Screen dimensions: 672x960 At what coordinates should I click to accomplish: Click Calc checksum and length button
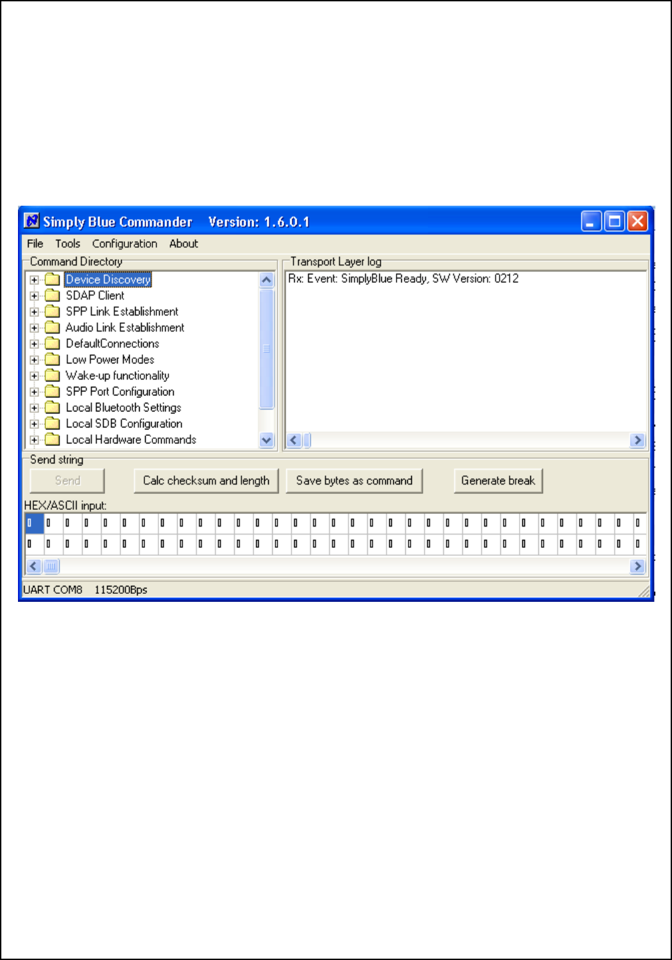point(206,481)
